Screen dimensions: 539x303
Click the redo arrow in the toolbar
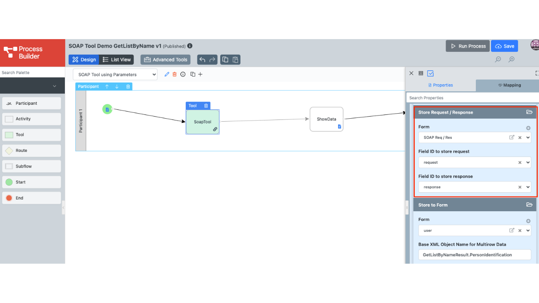(212, 60)
